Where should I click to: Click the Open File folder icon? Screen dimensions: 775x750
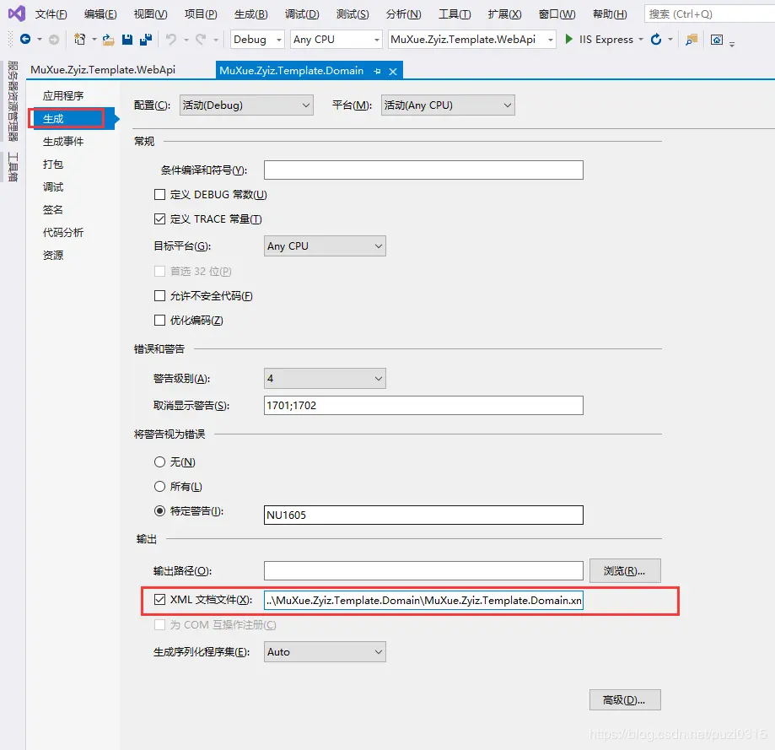point(108,40)
